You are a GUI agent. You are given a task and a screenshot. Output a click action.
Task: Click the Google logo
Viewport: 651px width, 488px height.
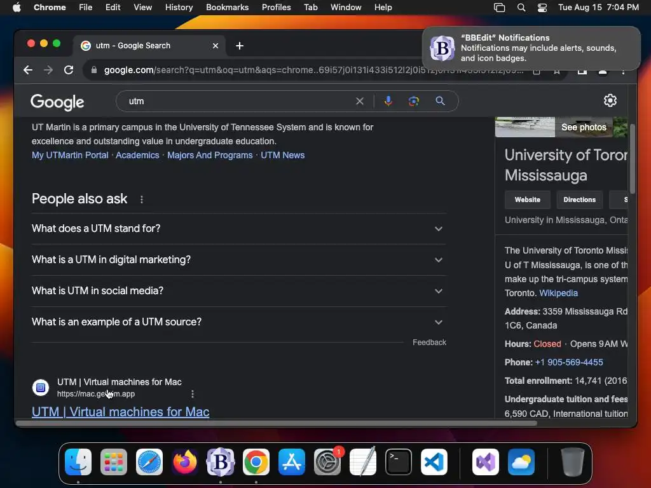pyautogui.click(x=57, y=102)
